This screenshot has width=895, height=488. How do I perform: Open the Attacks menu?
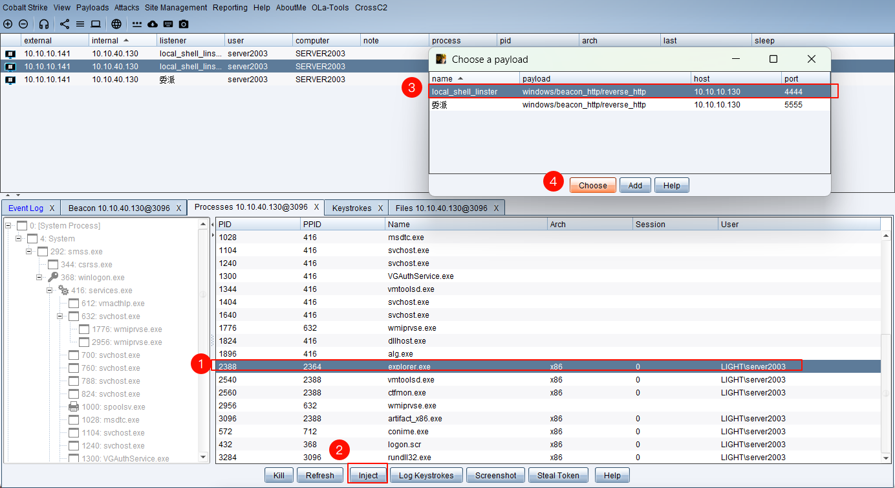pos(127,8)
